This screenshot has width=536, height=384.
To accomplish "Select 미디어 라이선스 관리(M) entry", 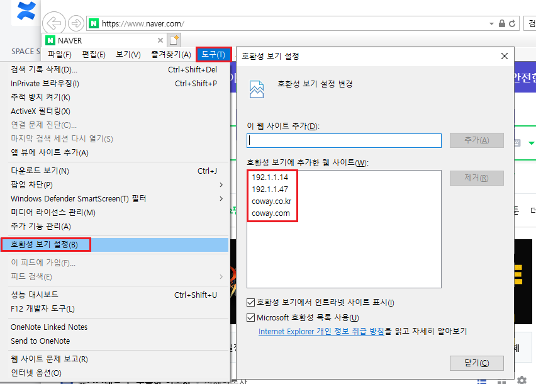I will point(114,212).
